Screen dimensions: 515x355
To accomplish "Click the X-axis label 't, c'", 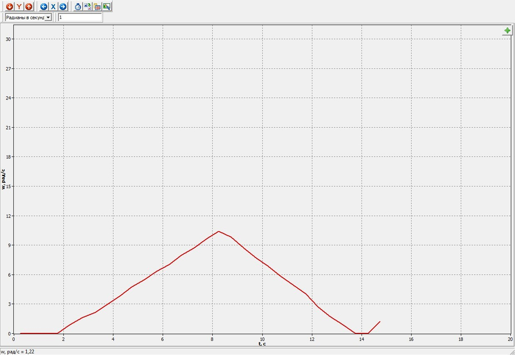I will click(262, 344).
